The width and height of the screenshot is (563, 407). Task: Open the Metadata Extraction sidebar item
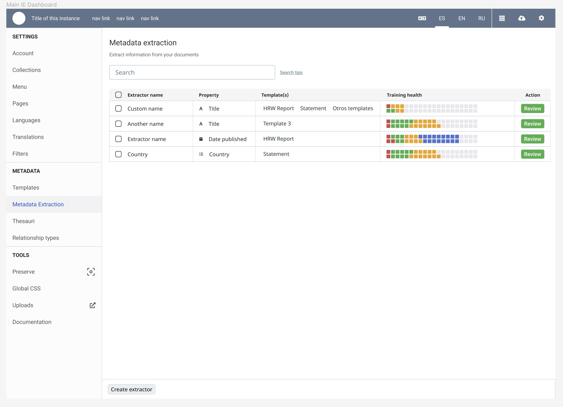pos(38,204)
